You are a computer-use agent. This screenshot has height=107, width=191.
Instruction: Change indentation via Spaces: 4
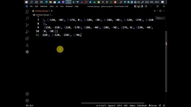point(111,106)
